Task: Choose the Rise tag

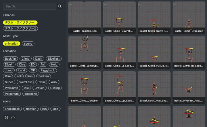Action: [8, 76]
